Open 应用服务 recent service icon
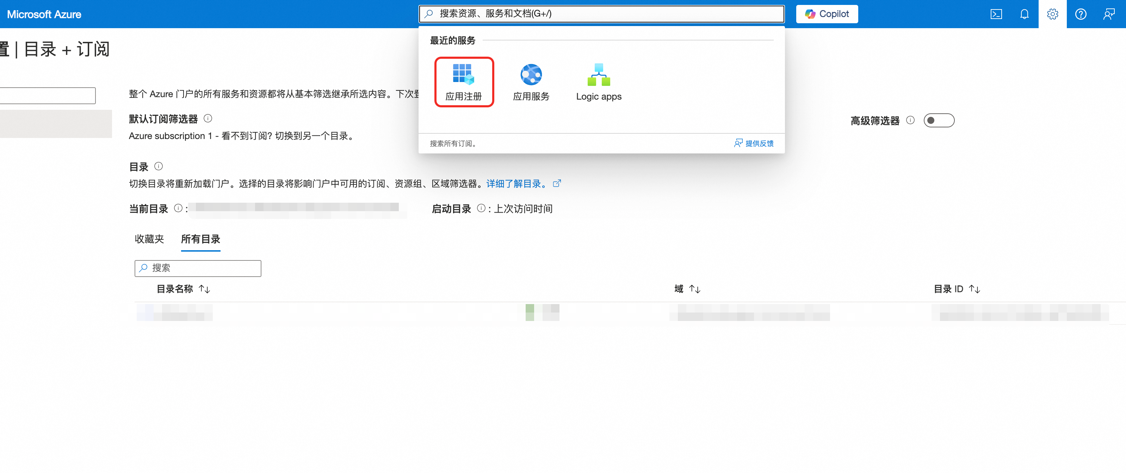 [x=531, y=82]
